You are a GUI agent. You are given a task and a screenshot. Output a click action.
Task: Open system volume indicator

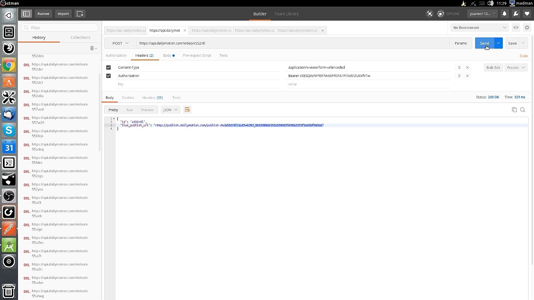click(x=490, y=3)
